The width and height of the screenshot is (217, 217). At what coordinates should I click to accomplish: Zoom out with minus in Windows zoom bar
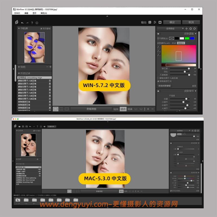coord(152,109)
